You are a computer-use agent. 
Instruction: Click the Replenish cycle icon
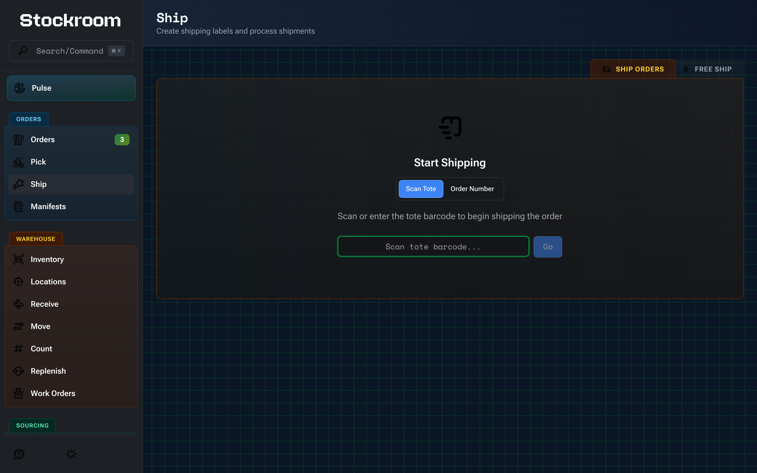click(18, 371)
